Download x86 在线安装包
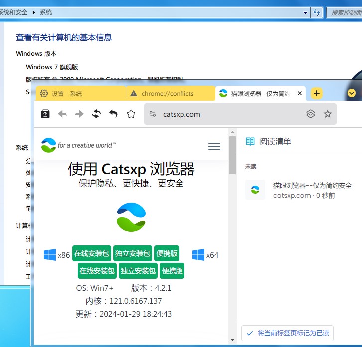Screen dimensions: 362x347 [92, 253]
